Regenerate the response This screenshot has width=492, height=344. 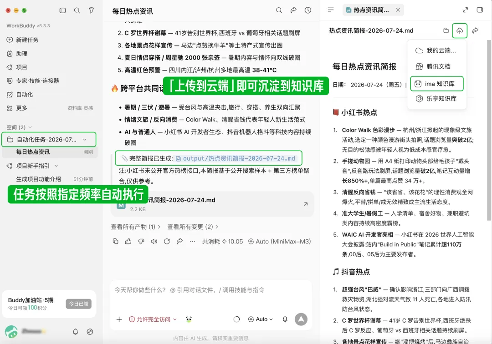(x=167, y=241)
